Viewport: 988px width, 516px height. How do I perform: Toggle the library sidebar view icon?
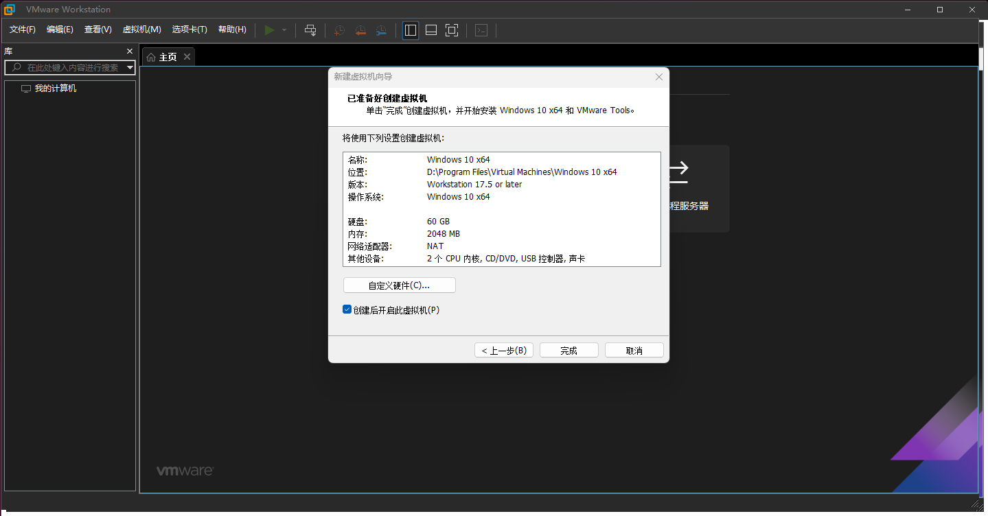411,30
